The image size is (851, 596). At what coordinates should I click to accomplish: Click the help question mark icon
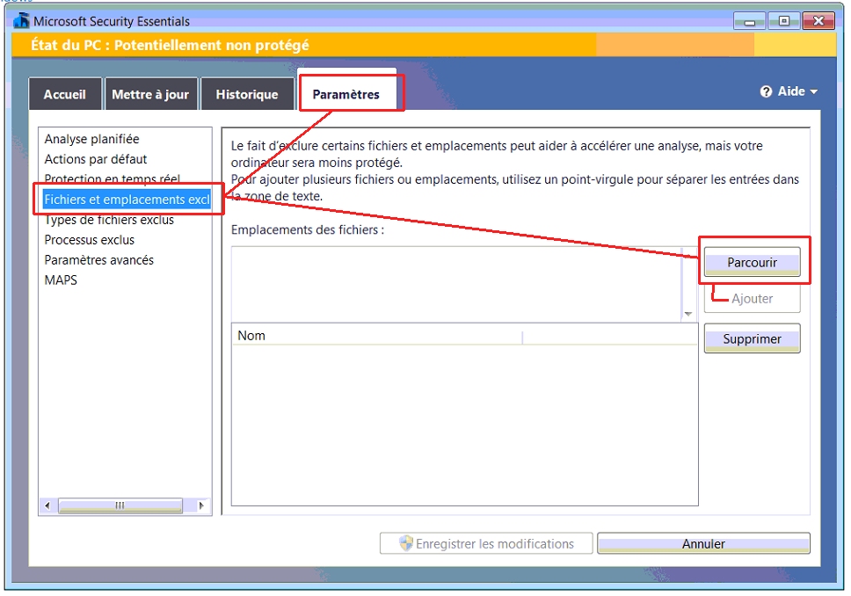[x=766, y=91]
